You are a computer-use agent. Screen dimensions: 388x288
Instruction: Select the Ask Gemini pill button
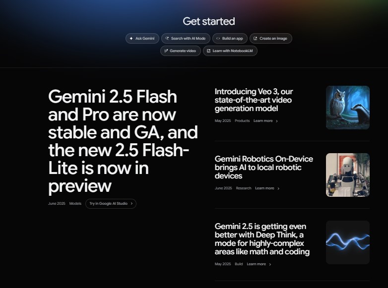pyautogui.click(x=142, y=39)
